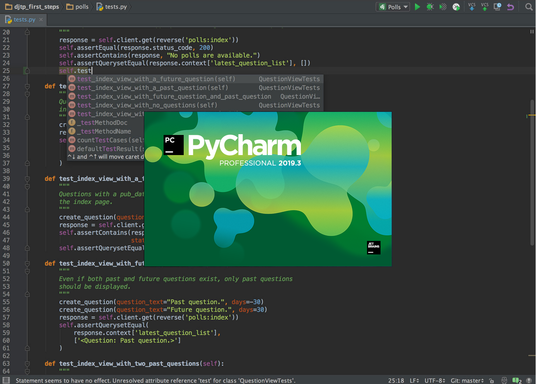The image size is (536, 384).
Task: Collapse the docstring fold at line 51
Action: click(x=27, y=271)
